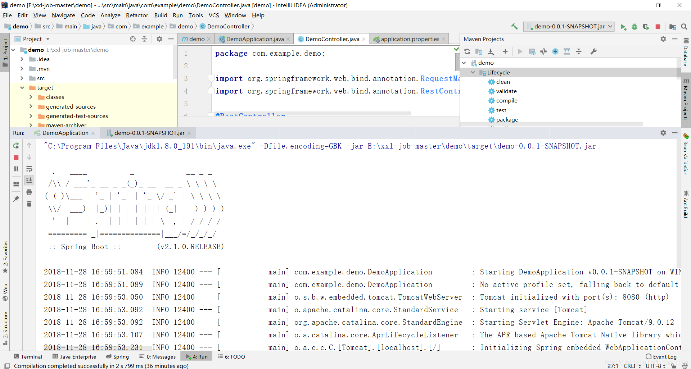Collapse the target folder
Screen dimensions: 691x369
coord(22,88)
